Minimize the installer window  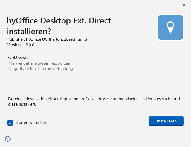point(157,5)
